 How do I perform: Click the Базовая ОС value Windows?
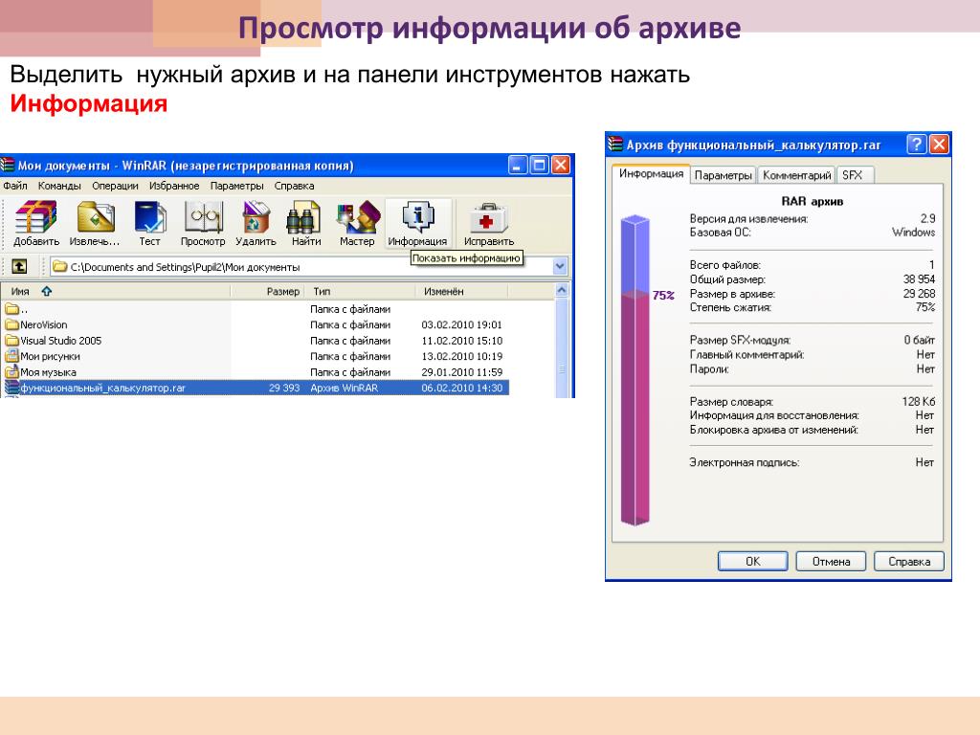tap(913, 232)
